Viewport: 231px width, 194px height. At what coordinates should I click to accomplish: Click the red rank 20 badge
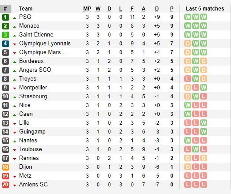(x=6, y=185)
